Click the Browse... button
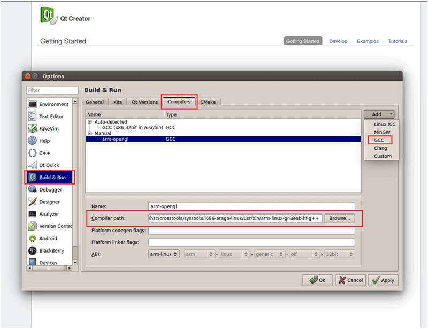The image size is (428, 329). coord(340,218)
